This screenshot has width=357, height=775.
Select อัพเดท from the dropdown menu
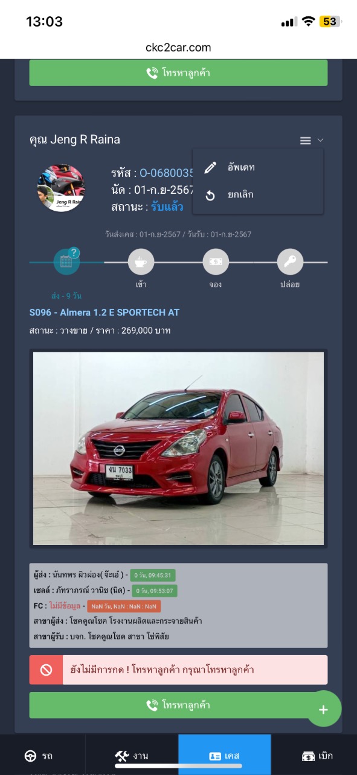coord(258,167)
